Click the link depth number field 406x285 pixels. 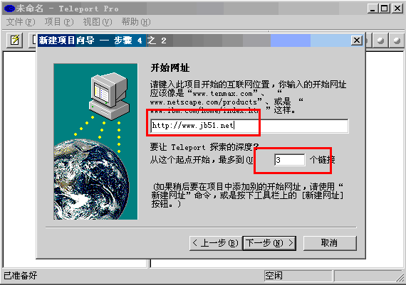tap(289, 160)
